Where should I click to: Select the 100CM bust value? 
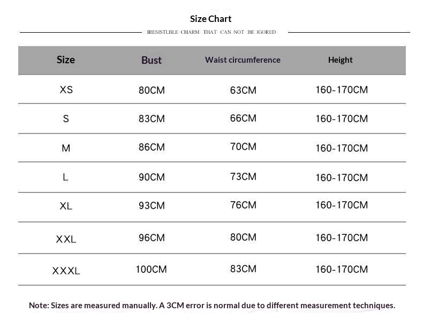point(152,269)
